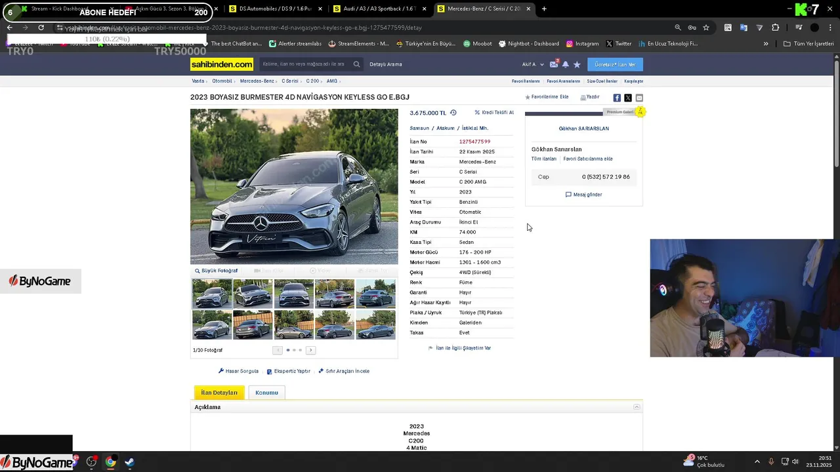The image size is (840, 472).
Task: Click the Mesaj gönder chat icon link
Action: point(583,195)
